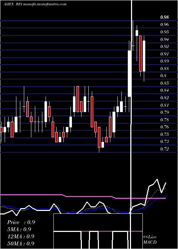Viewport: 178px width, 249px height.
Task: Click the Price : 0.9 readout
Action: pyautogui.click(x=21, y=222)
